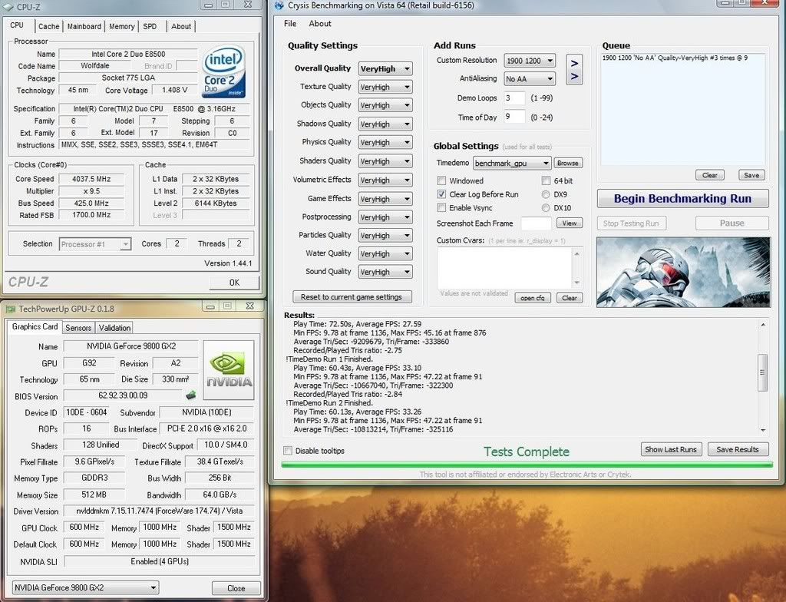This screenshot has height=602, width=786.
Task: Select the DX10 radio button
Action: pyautogui.click(x=546, y=208)
